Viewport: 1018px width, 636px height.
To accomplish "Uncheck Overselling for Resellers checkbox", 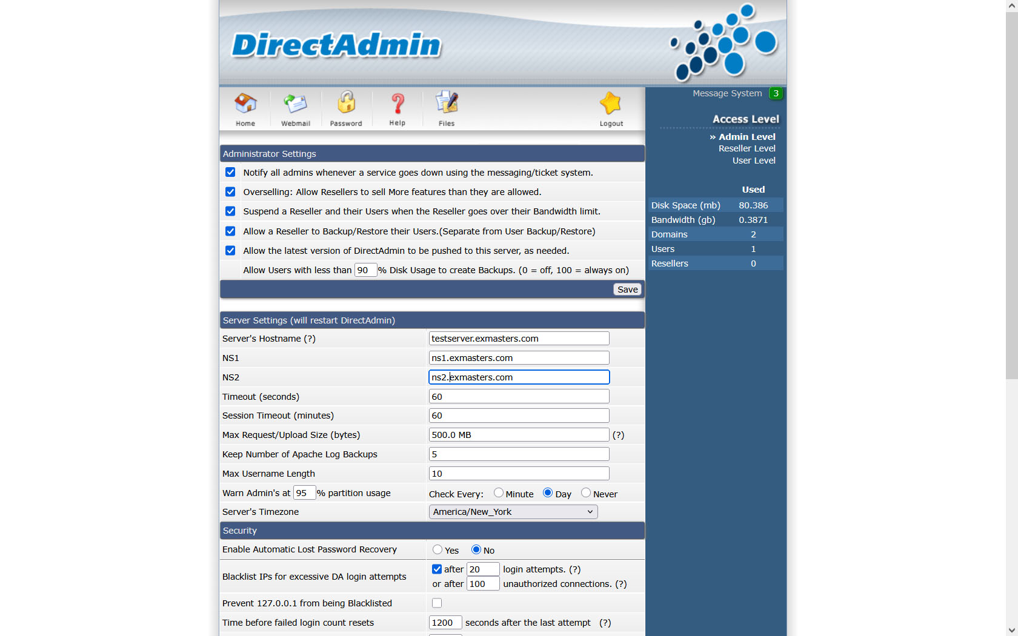I will pos(230,192).
